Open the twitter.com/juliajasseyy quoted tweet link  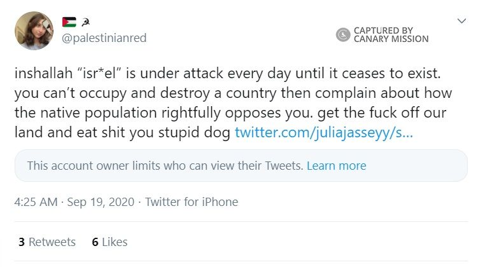point(322,133)
